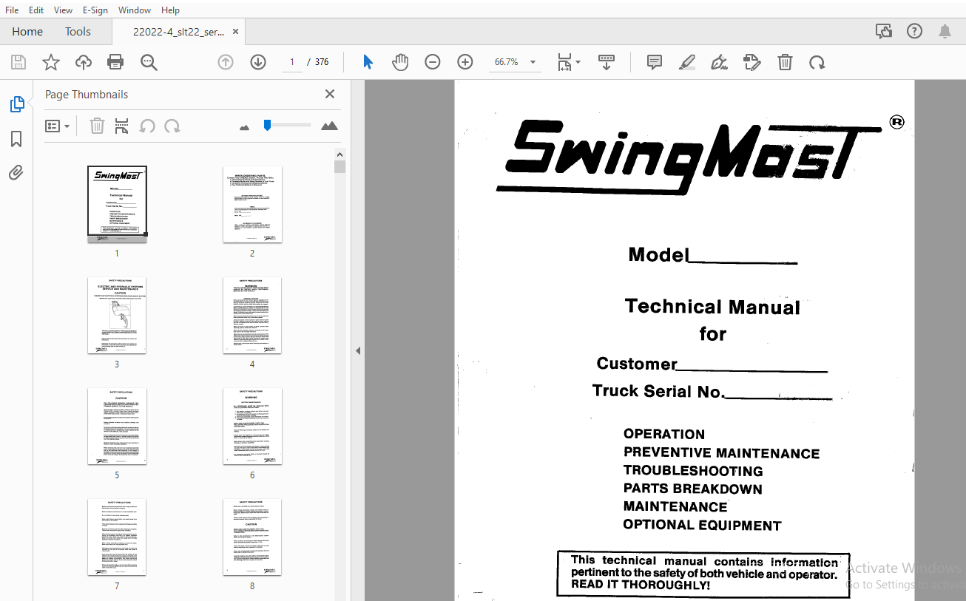Viewport: 966px width, 601px height.
Task: Switch to the Home tab
Action: pyautogui.click(x=27, y=32)
